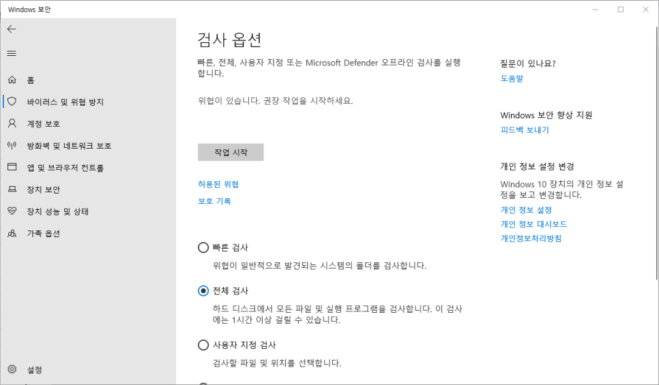
Task: Select 빠른 검사 radio button
Action: (203, 247)
